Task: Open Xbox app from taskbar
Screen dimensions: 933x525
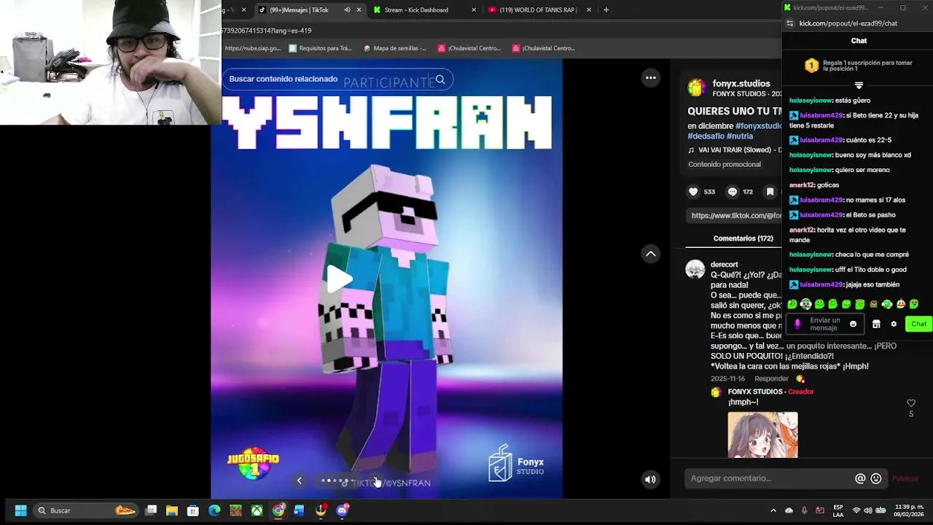Action: (x=257, y=510)
